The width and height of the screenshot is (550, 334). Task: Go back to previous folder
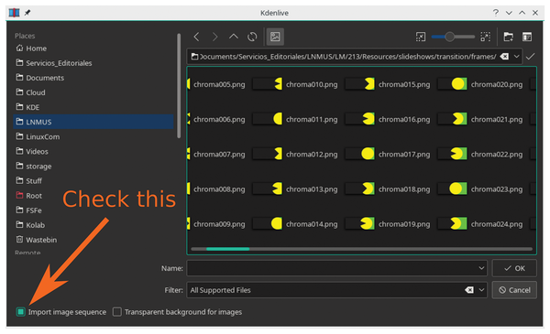196,37
